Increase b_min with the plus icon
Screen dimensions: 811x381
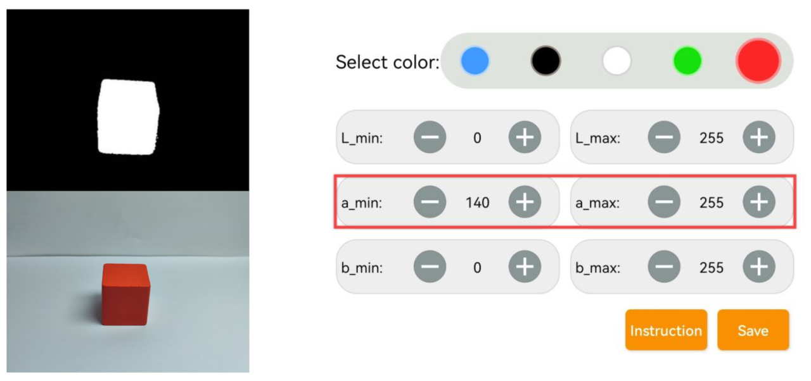525,267
